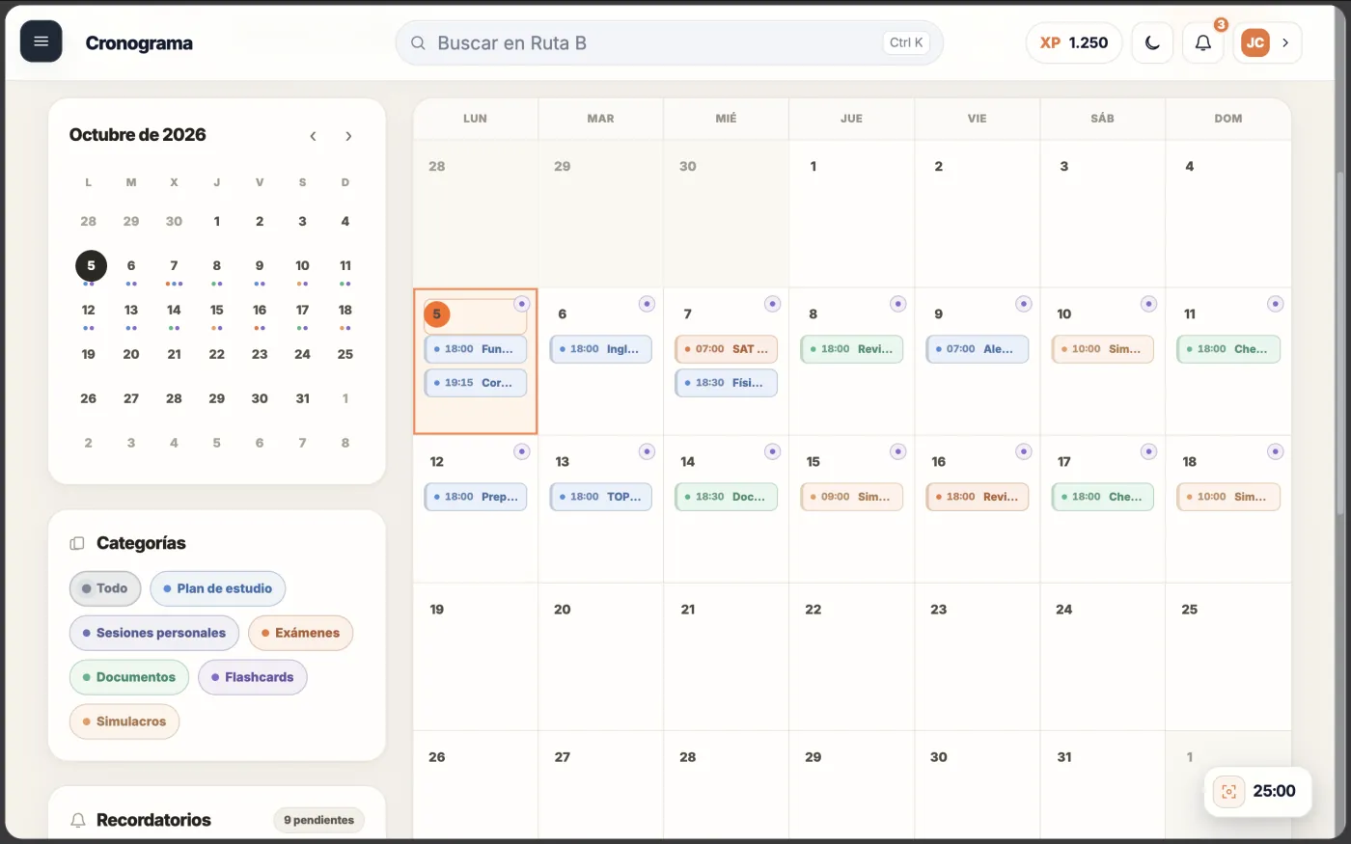Toggle dark mode with moon icon
The image size is (1351, 844).
tap(1152, 42)
